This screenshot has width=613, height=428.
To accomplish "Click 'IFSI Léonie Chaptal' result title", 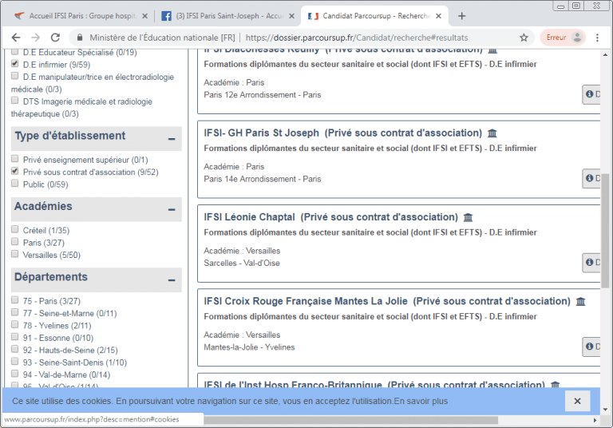I will [x=249, y=217].
